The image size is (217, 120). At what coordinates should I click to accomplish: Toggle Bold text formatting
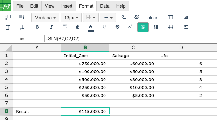38,27
